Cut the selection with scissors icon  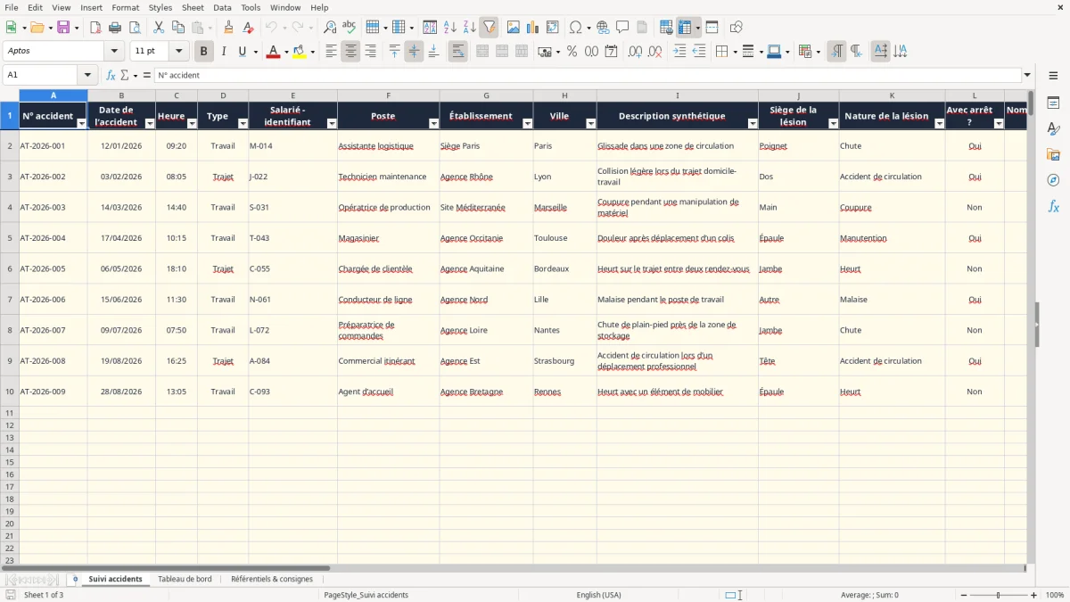(x=159, y=28)
